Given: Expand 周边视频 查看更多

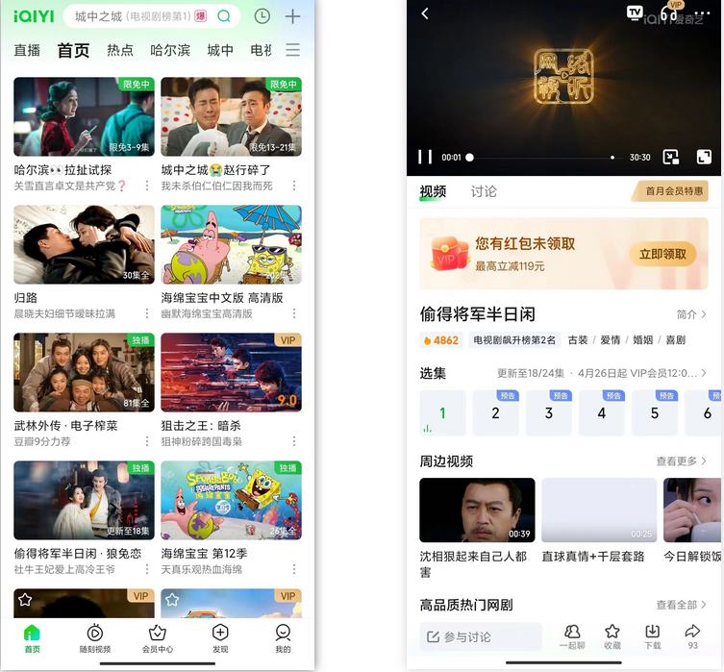Looking at the screenshot, I should (682, 461).
